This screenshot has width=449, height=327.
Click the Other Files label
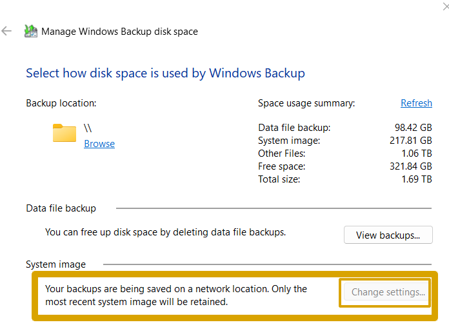click(x=281, y=154)
